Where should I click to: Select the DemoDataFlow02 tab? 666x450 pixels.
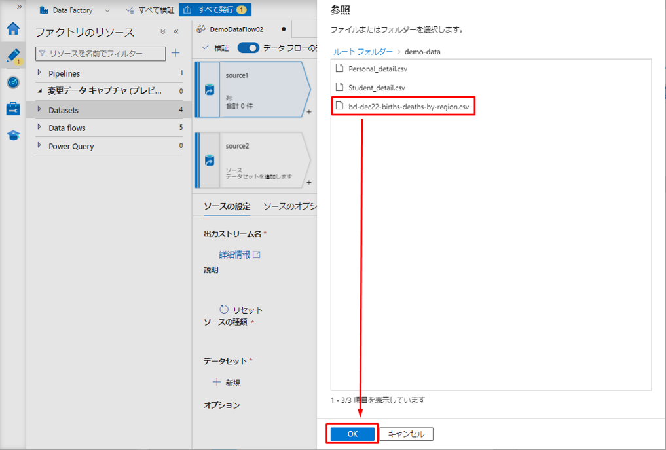coord(242,29)
